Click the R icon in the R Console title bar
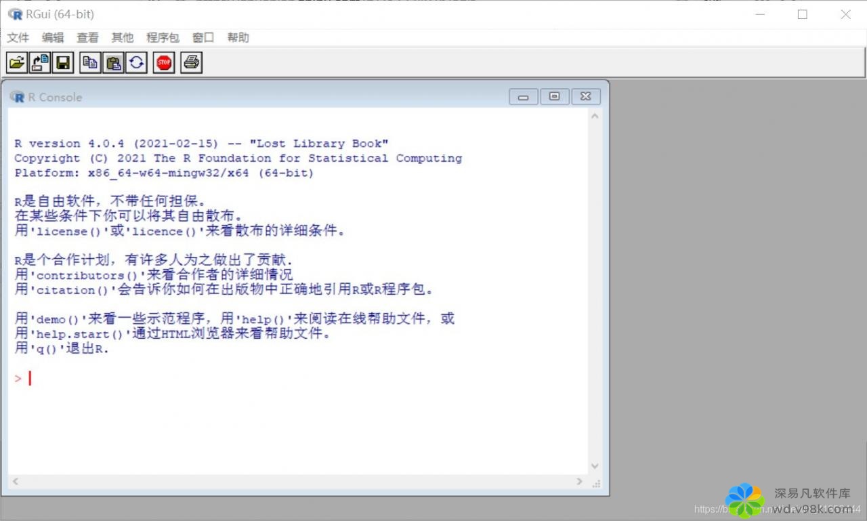The image size is (867, 521). [x=17, y=97]
